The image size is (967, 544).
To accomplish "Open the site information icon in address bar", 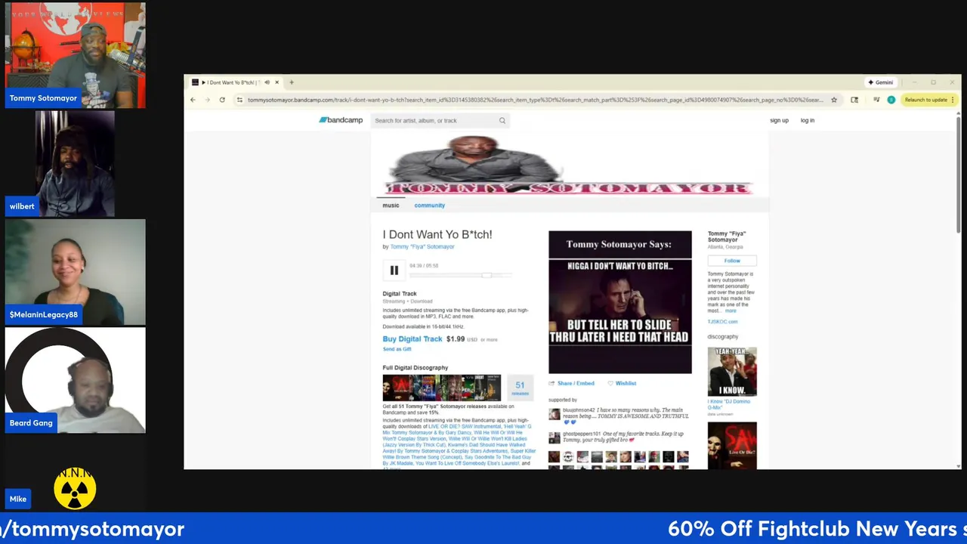I will [239, 100].
